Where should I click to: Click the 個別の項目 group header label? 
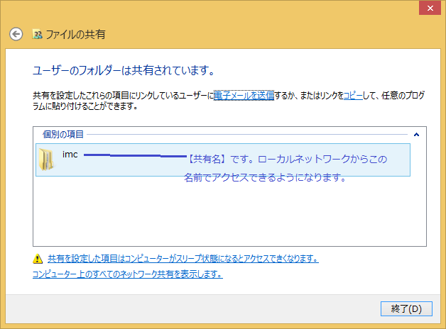[63, 134]
